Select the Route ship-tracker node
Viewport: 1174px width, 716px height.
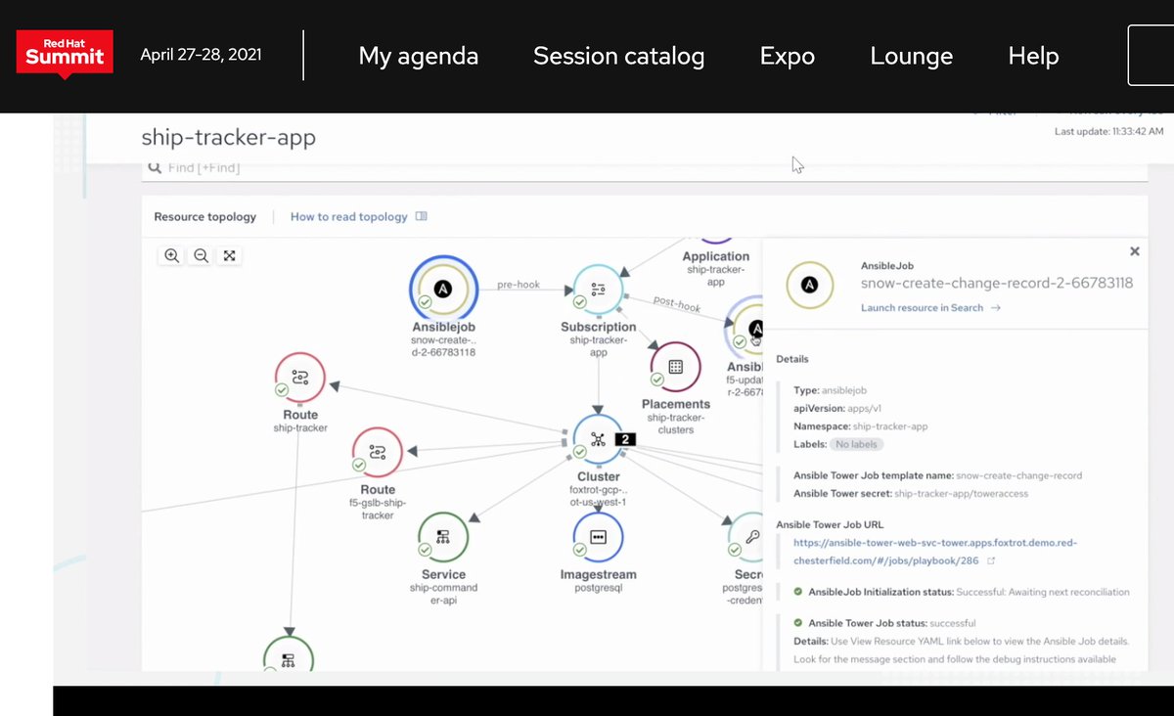click(x=300, y=379)
